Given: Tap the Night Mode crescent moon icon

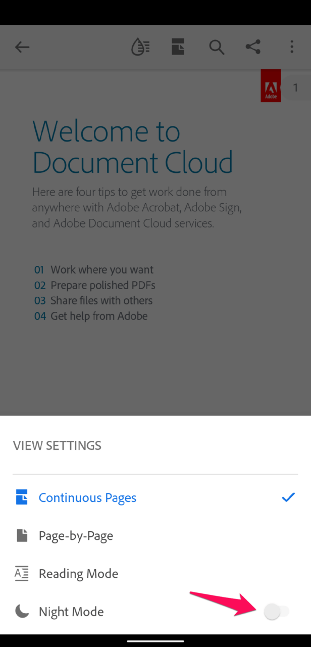Looking at the screenshot, I should tap(22, 611).
